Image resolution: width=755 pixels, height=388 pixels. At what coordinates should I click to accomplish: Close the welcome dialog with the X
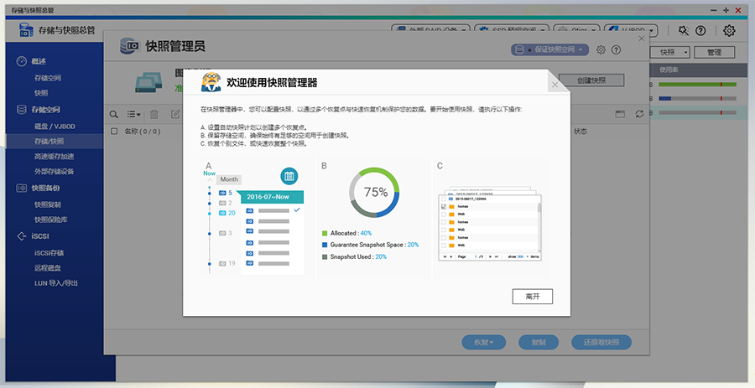coord(555,85)
